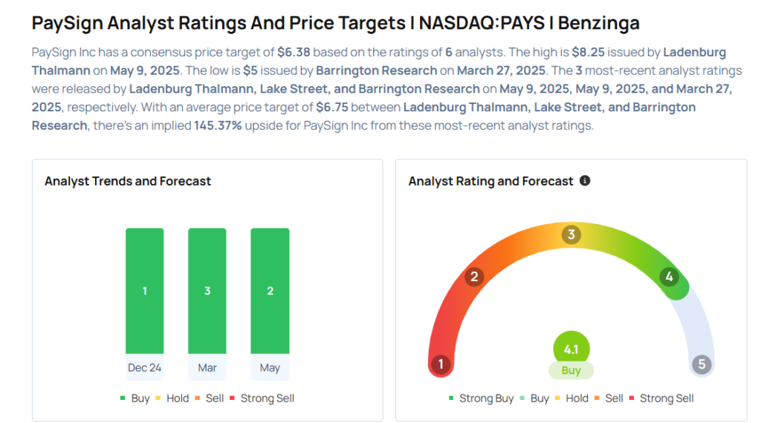Click the Dec 24 axis label
This screenshot has height=423, width=761.
point(145,367)
